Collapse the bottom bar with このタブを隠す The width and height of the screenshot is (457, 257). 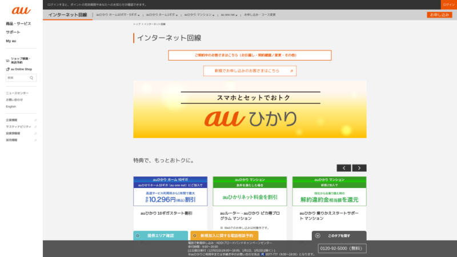coord(339,235)
